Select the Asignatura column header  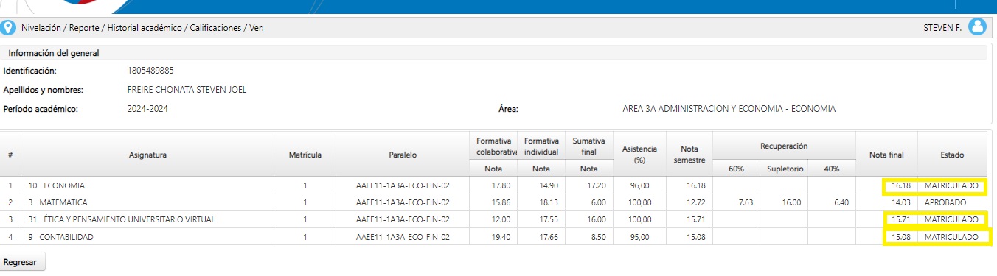[147, 155]
